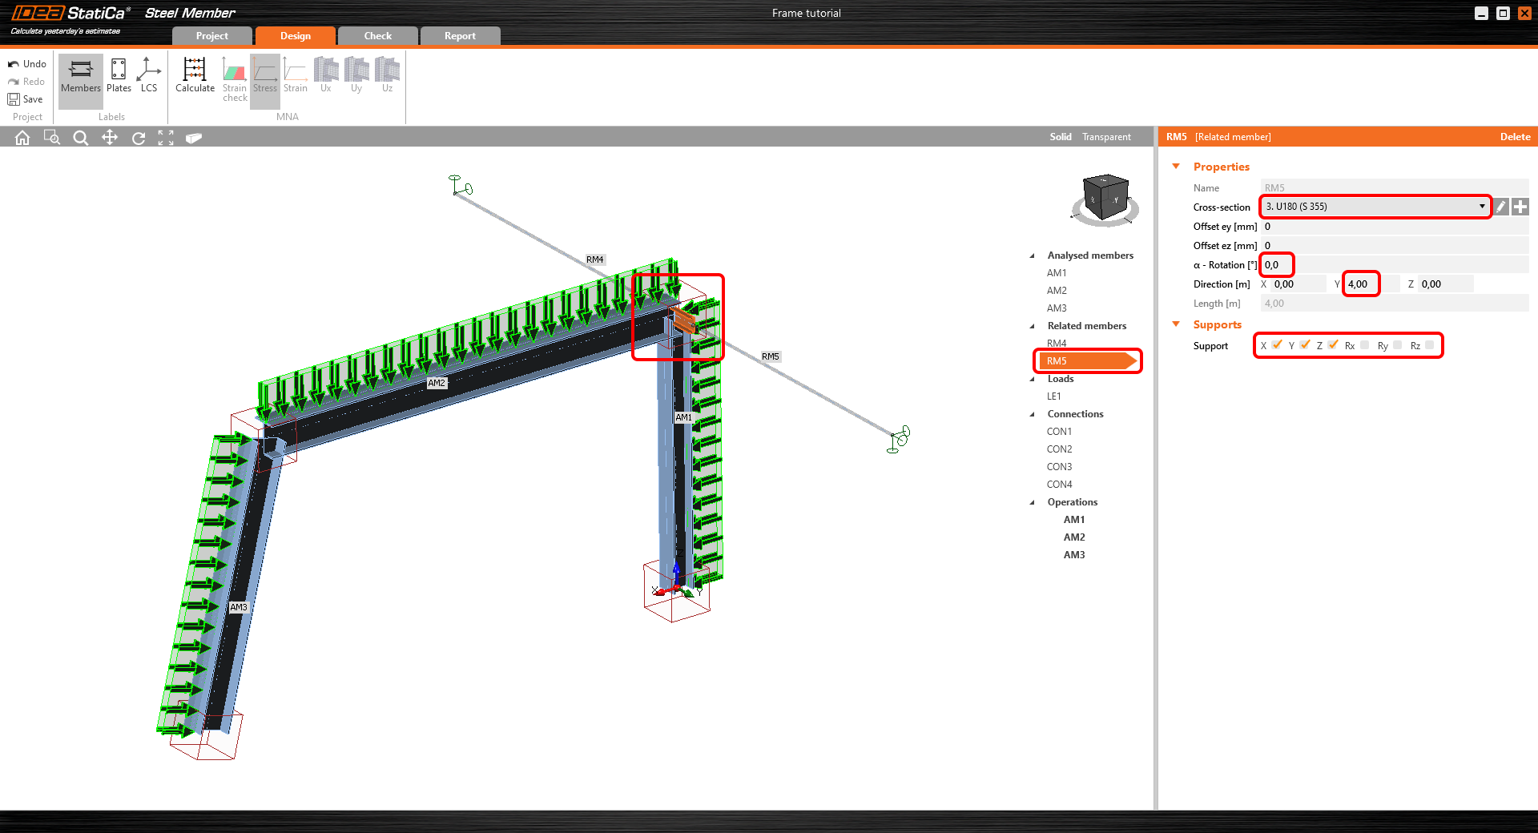Click the Members labels icon

81,75
